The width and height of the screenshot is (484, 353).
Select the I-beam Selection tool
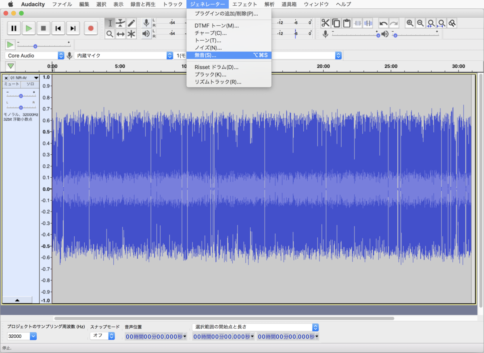pos(110,23)
